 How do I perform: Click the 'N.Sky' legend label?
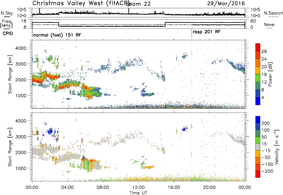[7, 13]
